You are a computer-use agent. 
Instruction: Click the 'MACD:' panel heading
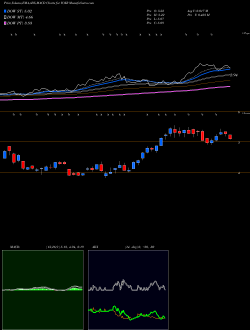coord(15,247)
